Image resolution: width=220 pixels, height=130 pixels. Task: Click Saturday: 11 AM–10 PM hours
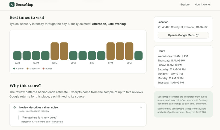pos(172,69)
